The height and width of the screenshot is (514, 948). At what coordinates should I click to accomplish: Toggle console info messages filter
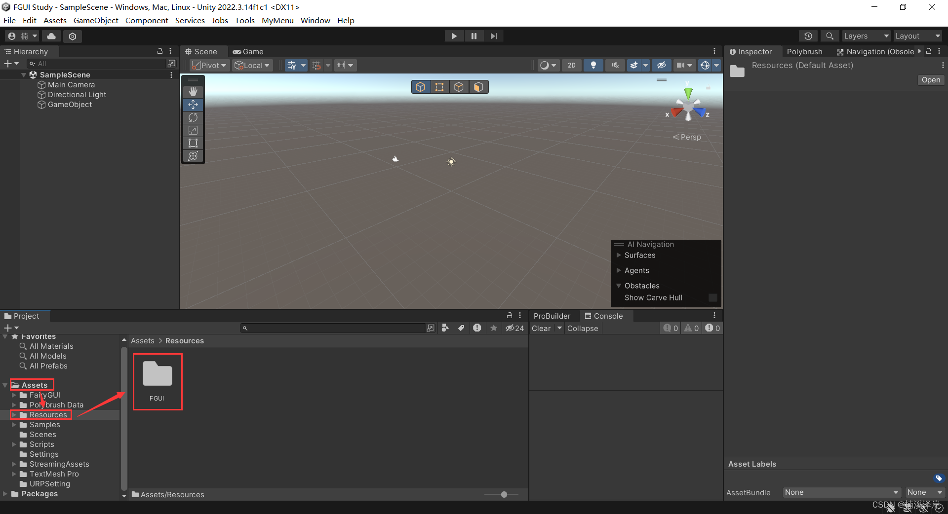coord(671,328)
